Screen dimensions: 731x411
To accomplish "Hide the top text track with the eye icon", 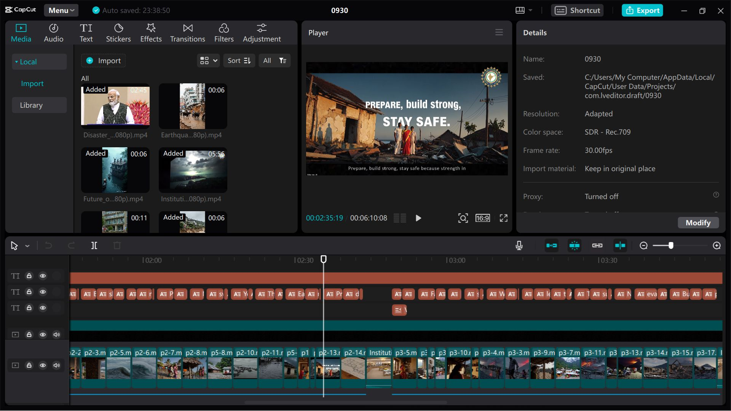I will [43, 276].
